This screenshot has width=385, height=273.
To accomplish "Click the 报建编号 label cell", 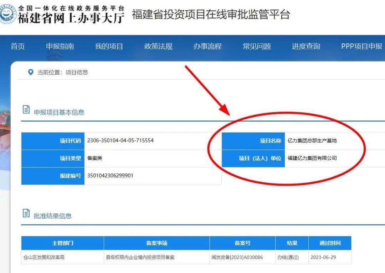I will 53,176.
